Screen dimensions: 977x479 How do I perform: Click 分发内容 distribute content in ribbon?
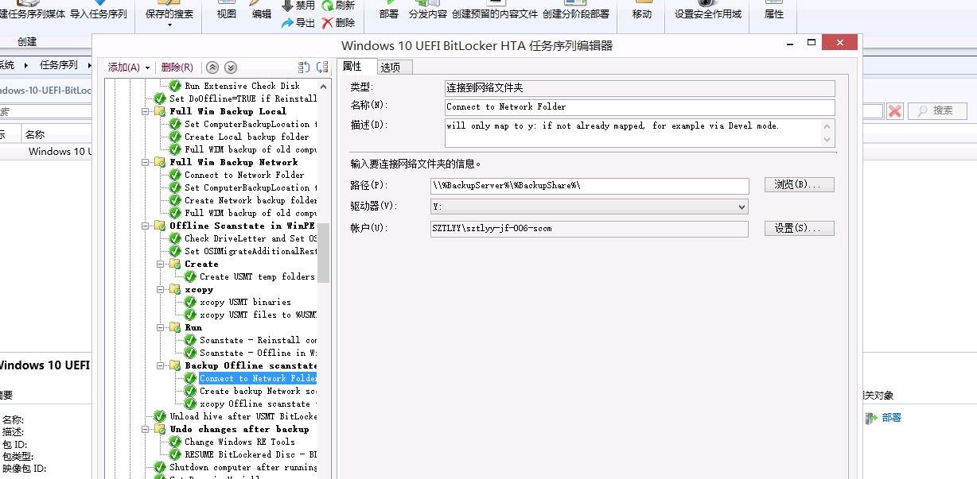coord(428,14)
